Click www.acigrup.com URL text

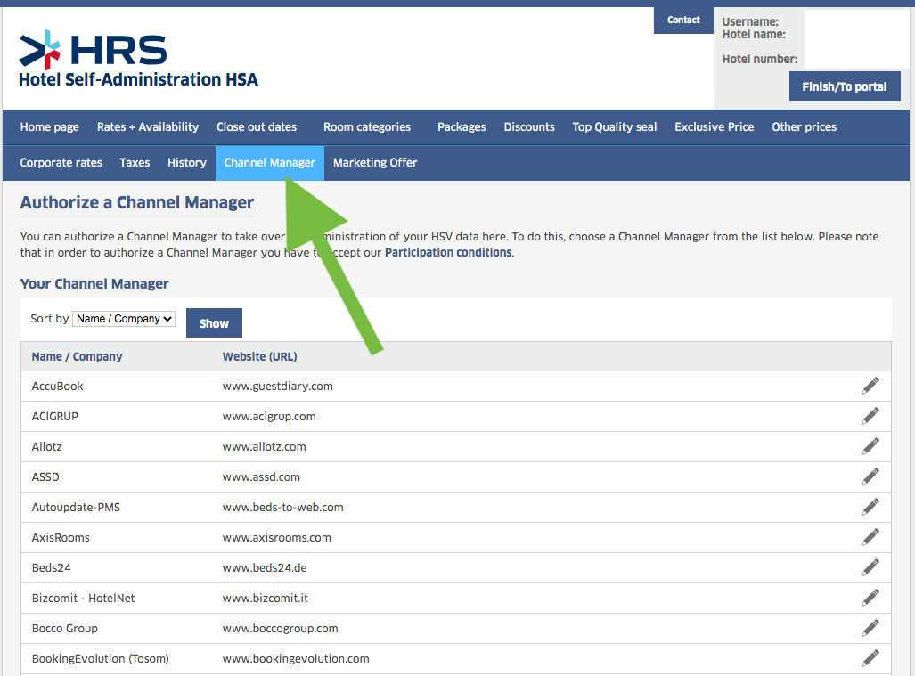point(269,417)
